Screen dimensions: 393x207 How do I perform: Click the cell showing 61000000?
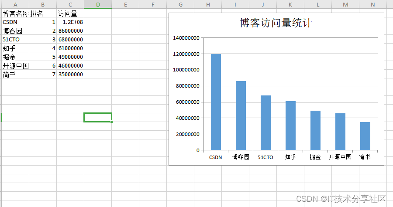(70, 48)
